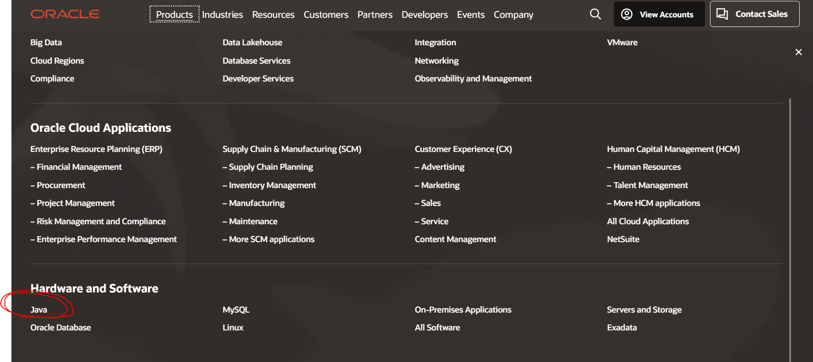The height and width of the screenshot is (362, 813).
Task: Open the VMware link
Action: (622, 43)
